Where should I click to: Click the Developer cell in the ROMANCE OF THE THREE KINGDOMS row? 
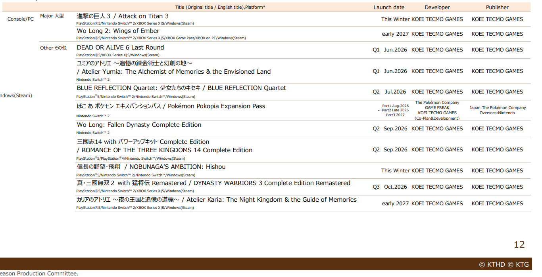pyautogui.click(x=437, y=150)
